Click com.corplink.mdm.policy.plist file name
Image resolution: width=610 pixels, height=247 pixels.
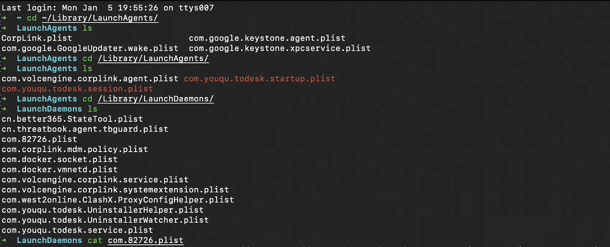click(x=75, y=149)
